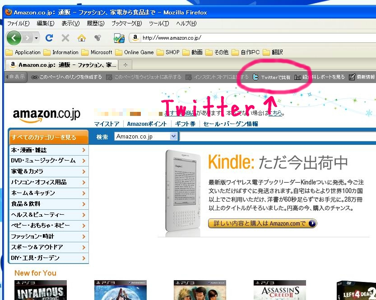Viewport: 376px width, 300px height.
Task: Go to the Home page icon
Action: pyautogui.click(x=82, y=37)
